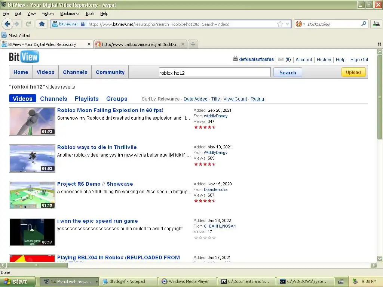
Task: Open the DuckDuckGo search engine selector
Action: [x=300, y=24]
